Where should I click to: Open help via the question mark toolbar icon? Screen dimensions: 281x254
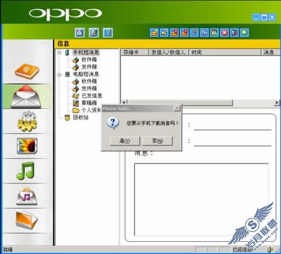pyautogui.click(x=108, y=33)
